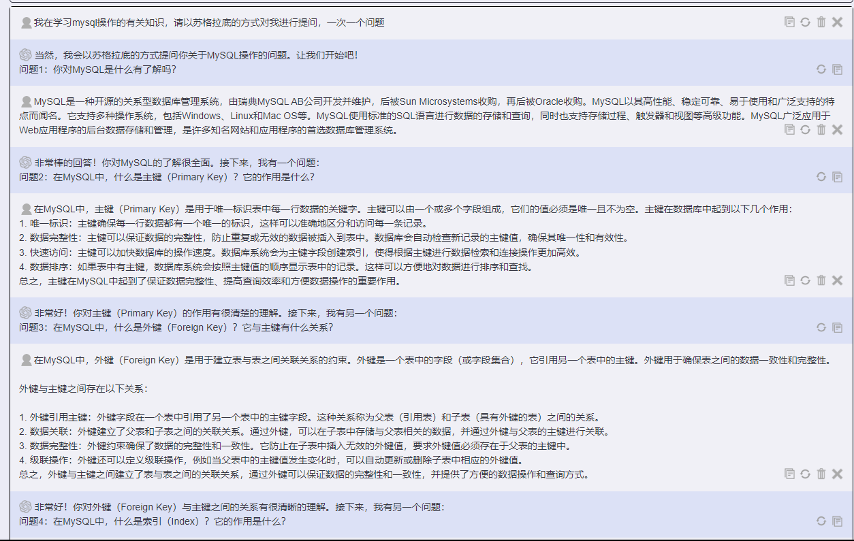The height and width of the screenshot is (541, 854).
Task: Click the X icon on the first user message
Action: [x=837, y=22]
